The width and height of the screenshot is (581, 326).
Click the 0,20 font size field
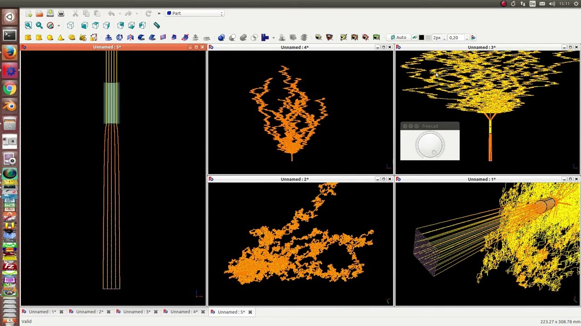(455, 38)
